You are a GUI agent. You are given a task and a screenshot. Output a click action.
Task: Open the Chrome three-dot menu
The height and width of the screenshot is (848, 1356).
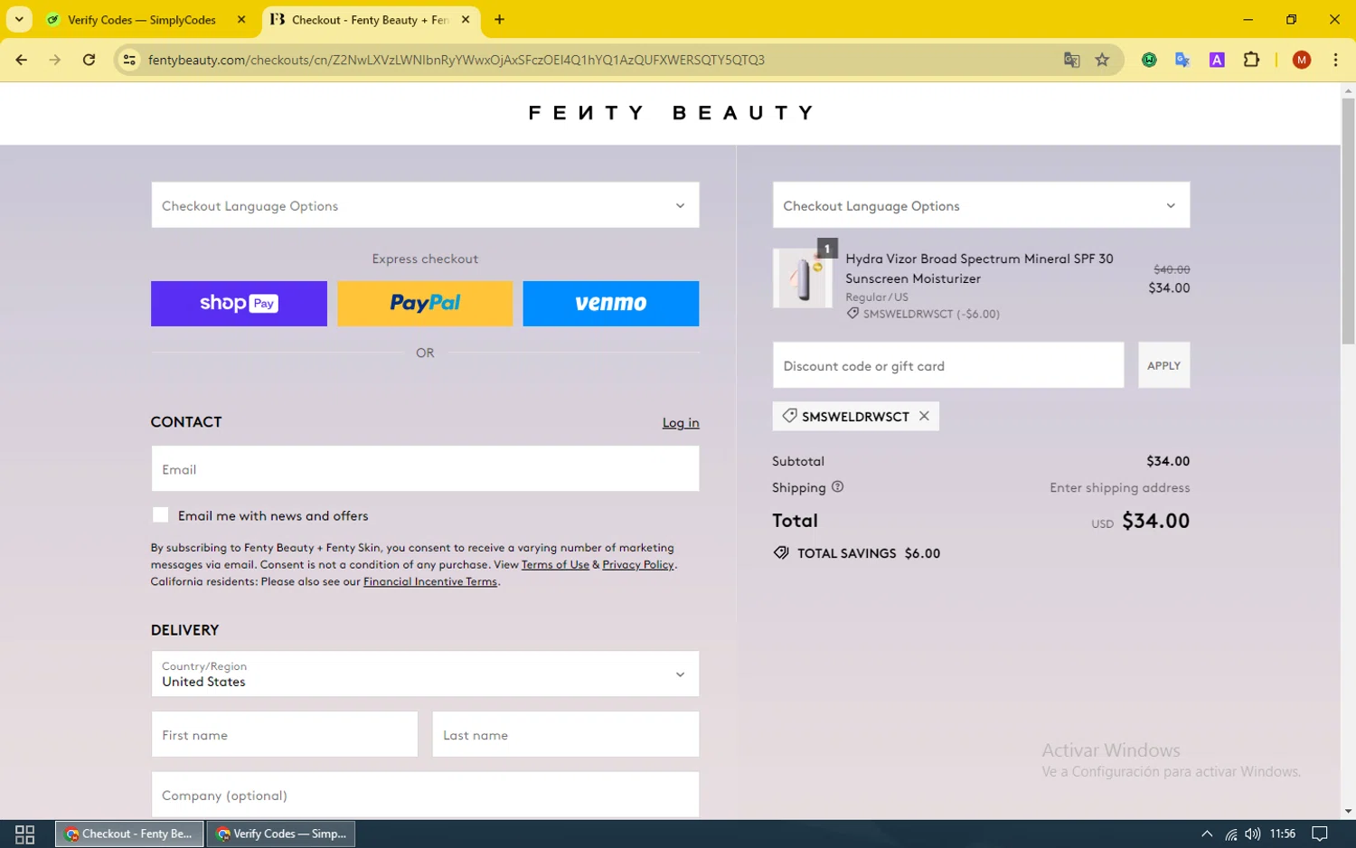click(x=1335, y=60)
